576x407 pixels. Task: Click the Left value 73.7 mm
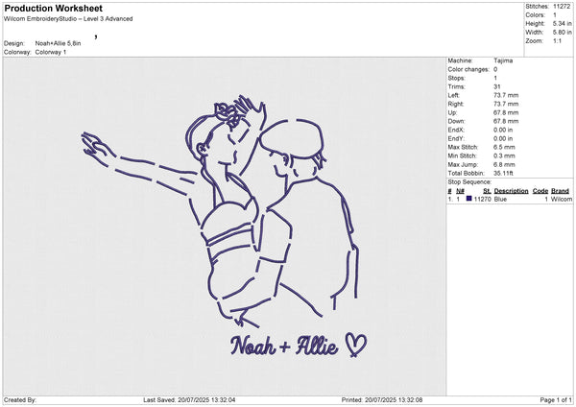coord(506,95)
